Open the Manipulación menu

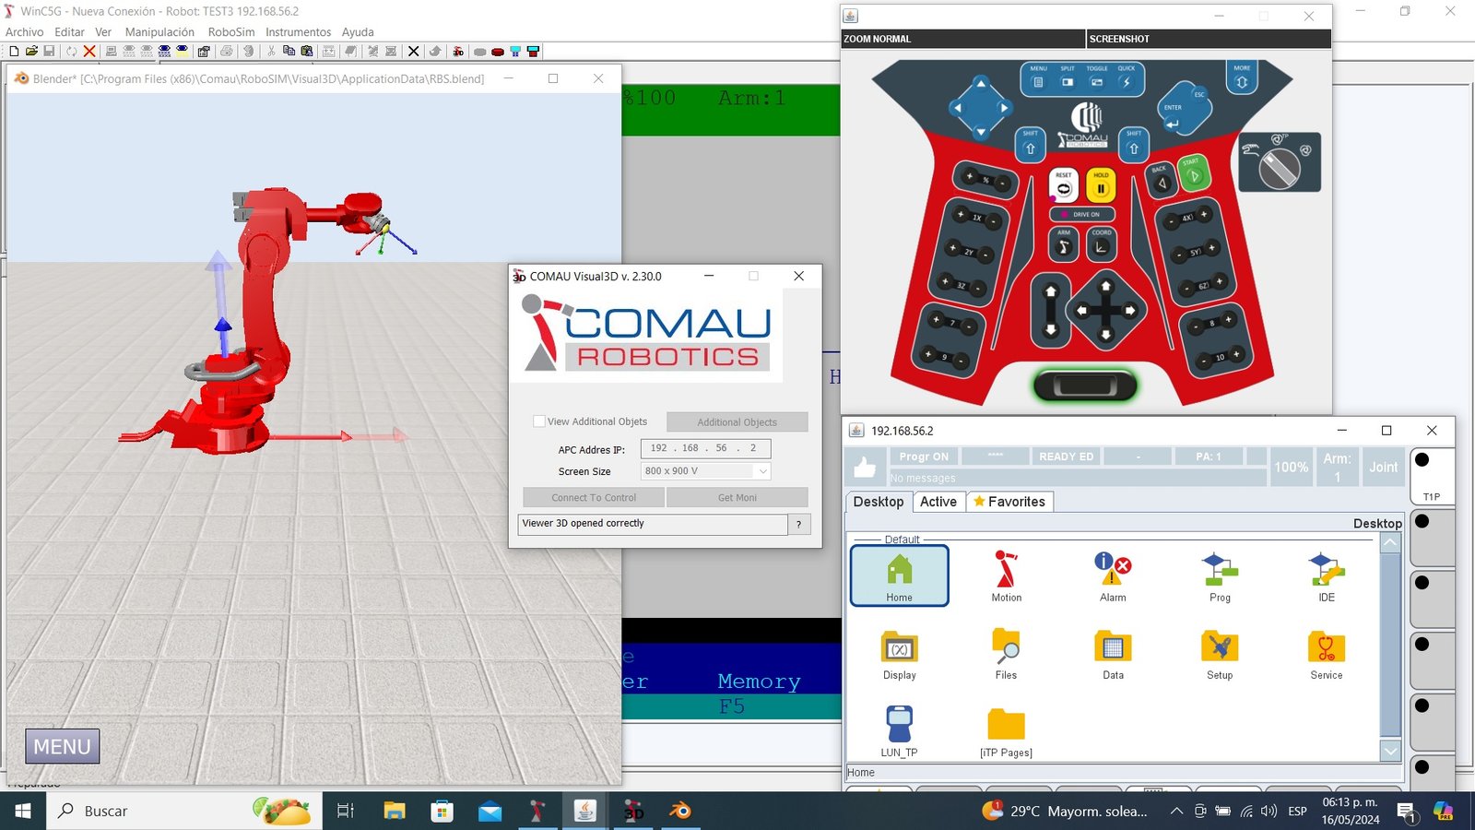click(159, 32)
